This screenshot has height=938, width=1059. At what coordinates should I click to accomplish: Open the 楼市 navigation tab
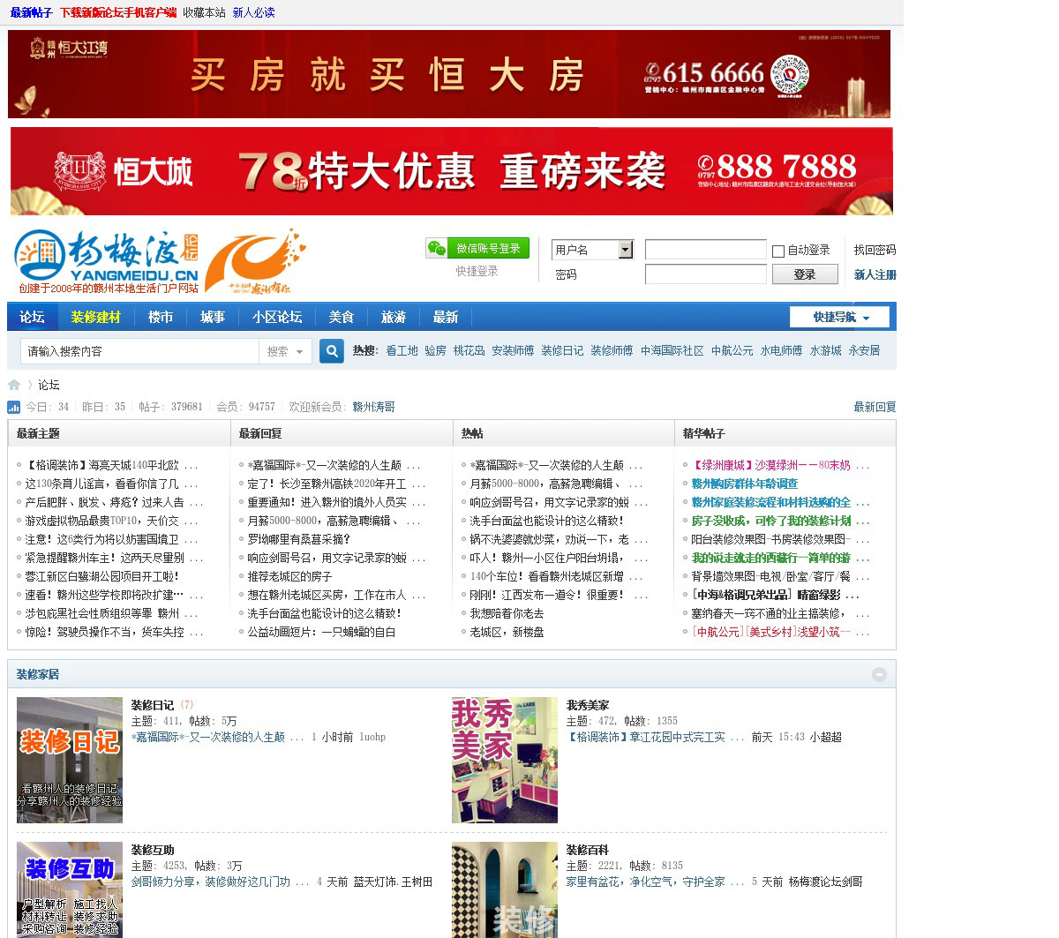pyautogui.click(x=161, y=318)
